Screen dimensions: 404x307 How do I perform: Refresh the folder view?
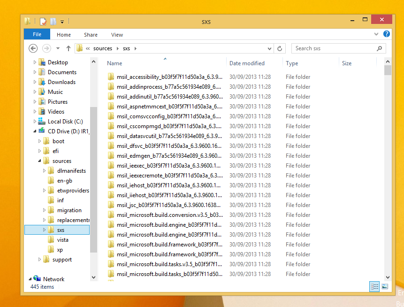[x=280, y=48]
